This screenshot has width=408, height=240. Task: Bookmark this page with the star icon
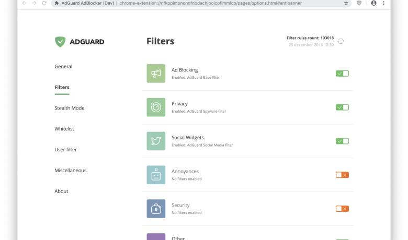(x=346, y=3)
